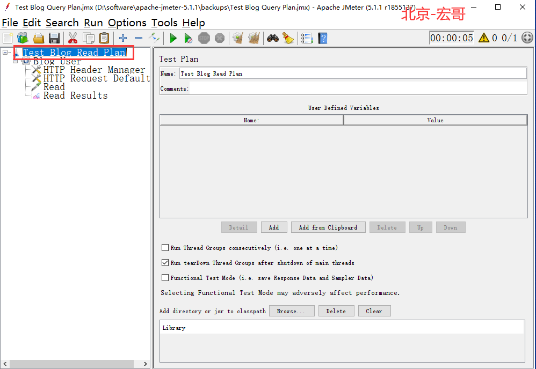Viewport: 536px width, 369px height.
Task: Select the Read sampler in tree
Action: tap(54, 87)
